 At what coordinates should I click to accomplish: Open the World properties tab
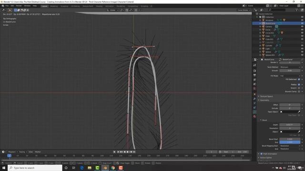pos(254,89)
